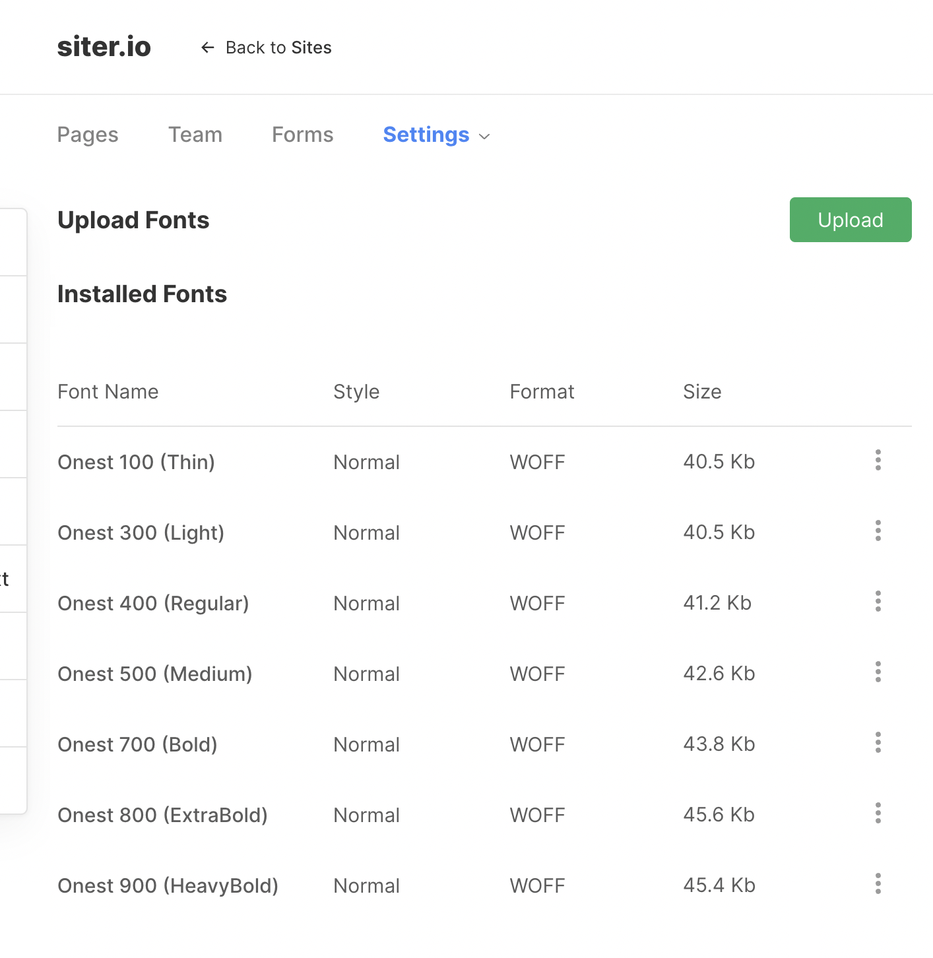Open options menu for Onest 800 (ExtraBold)

point(878,814)
